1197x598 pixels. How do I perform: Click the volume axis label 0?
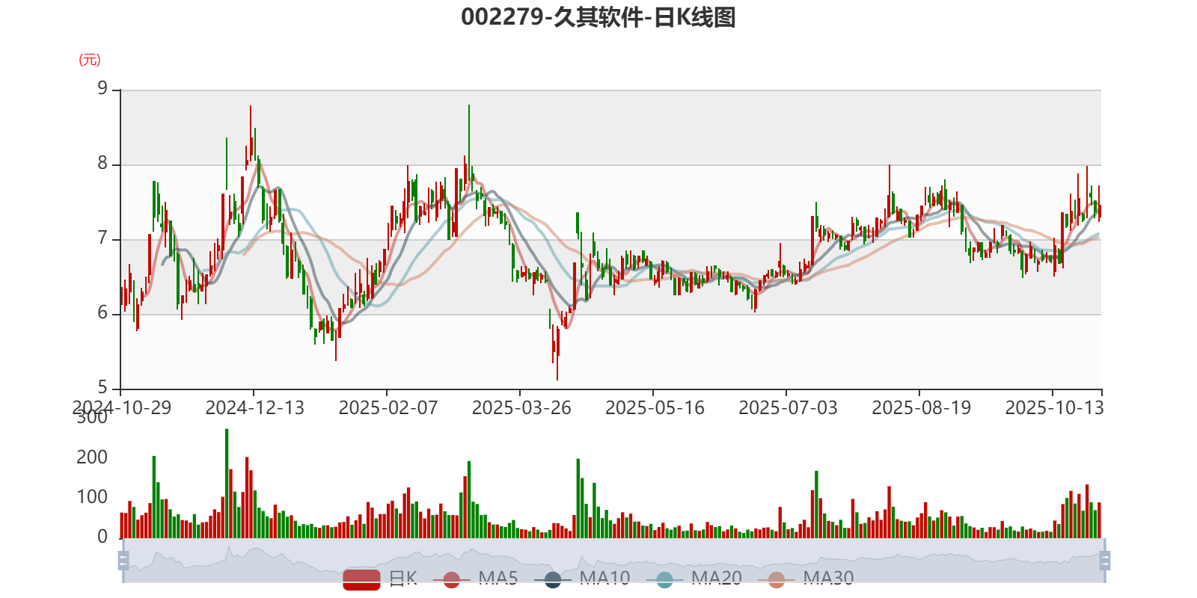(x=102, y=537)
